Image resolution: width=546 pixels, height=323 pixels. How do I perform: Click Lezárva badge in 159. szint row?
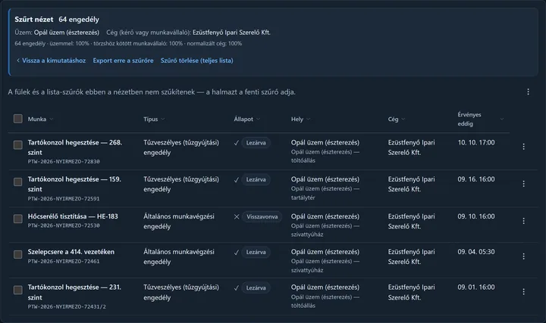pos(256,179)
